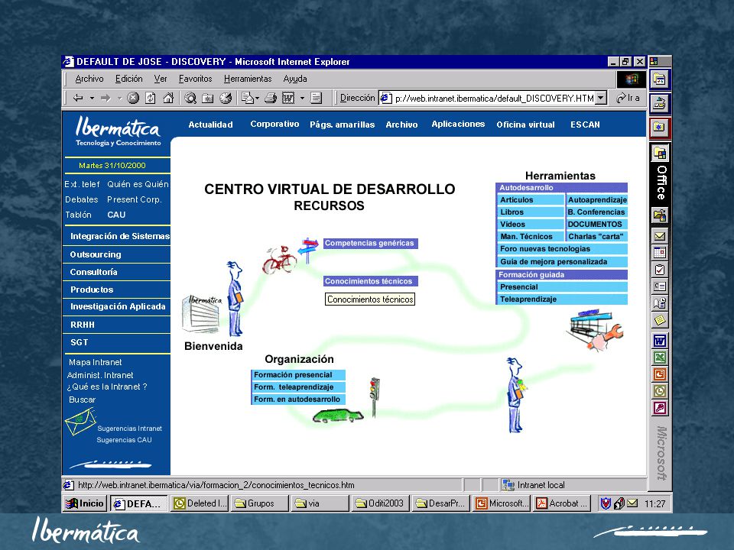Viewport: 734px width, 550px height.
Task: Open Forward history dropdown arrow
Action: pyautogui.click(x=119, y=99)
